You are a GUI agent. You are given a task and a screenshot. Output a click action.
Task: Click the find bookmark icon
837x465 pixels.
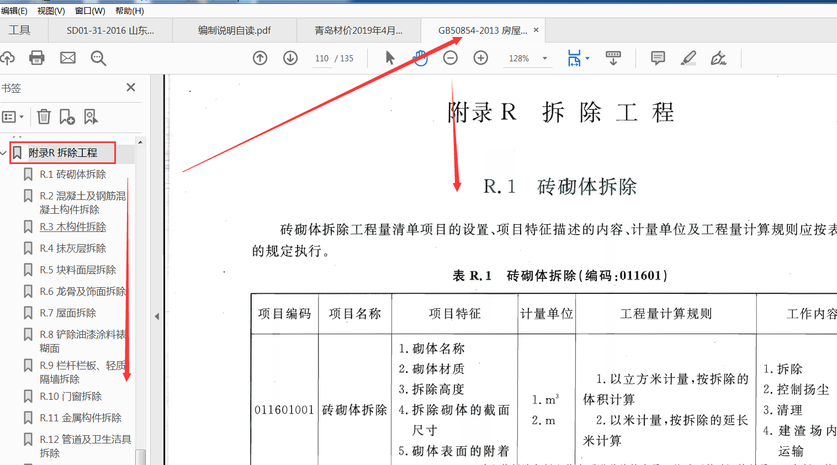click(x=91, y=117)
